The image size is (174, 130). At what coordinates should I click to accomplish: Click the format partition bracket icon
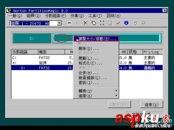point(102,23)
